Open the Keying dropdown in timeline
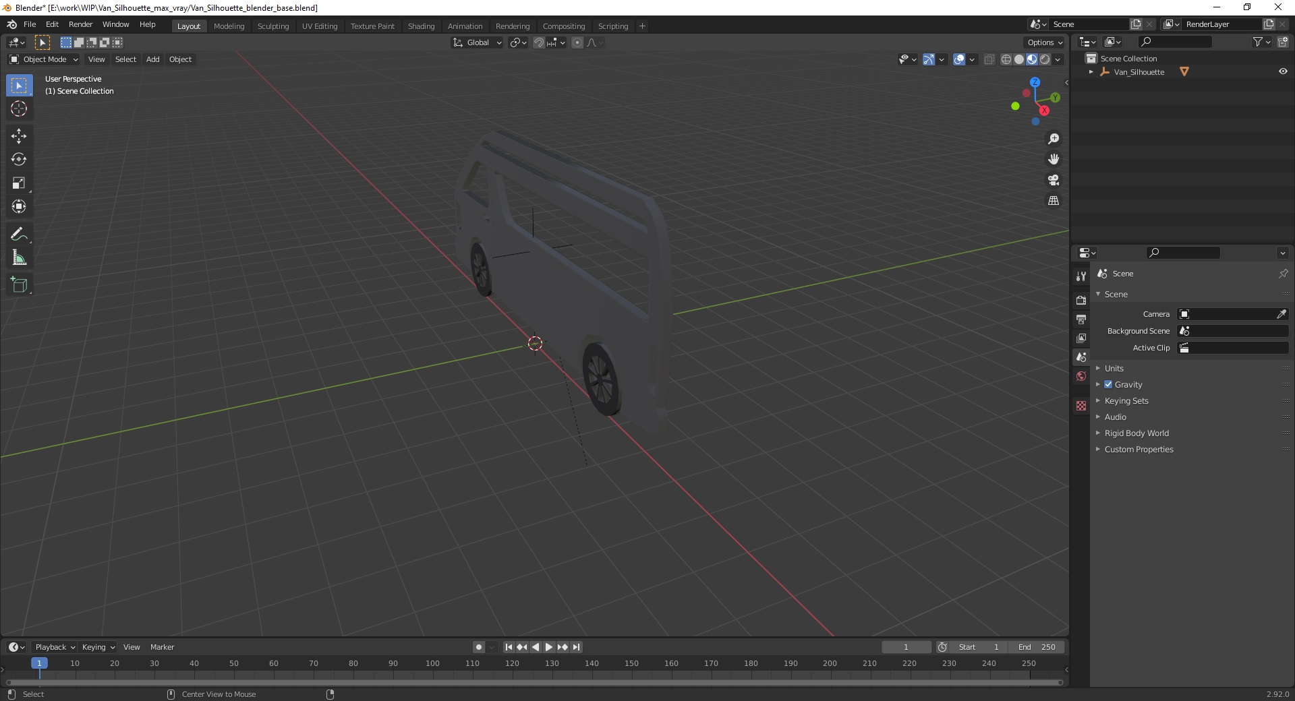The height and width of the screenshot is (701, 1295). [98, 647]
